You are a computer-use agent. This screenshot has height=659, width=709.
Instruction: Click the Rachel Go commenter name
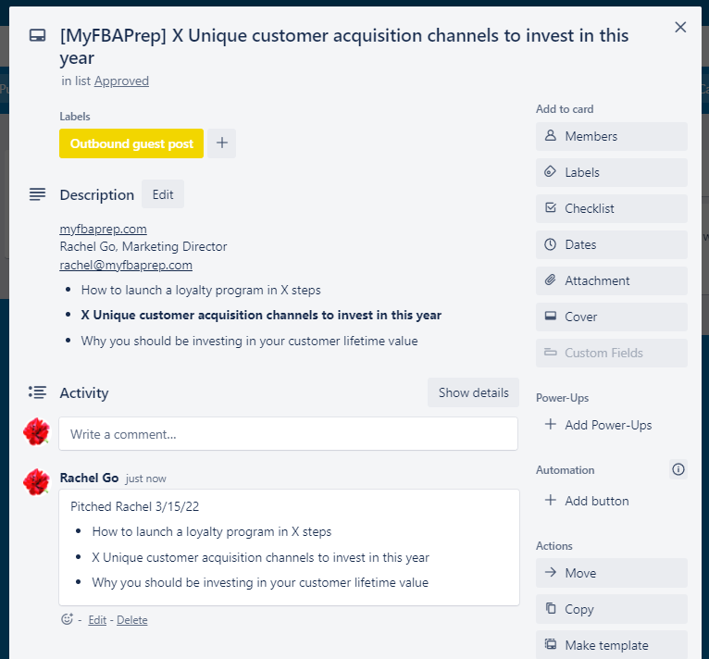coord(89,479)
